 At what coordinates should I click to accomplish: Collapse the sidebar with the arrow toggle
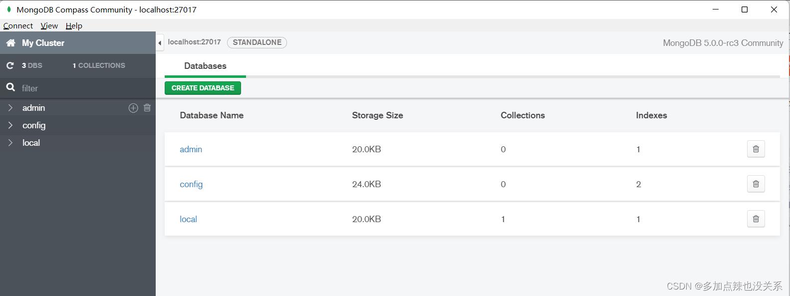160,43
